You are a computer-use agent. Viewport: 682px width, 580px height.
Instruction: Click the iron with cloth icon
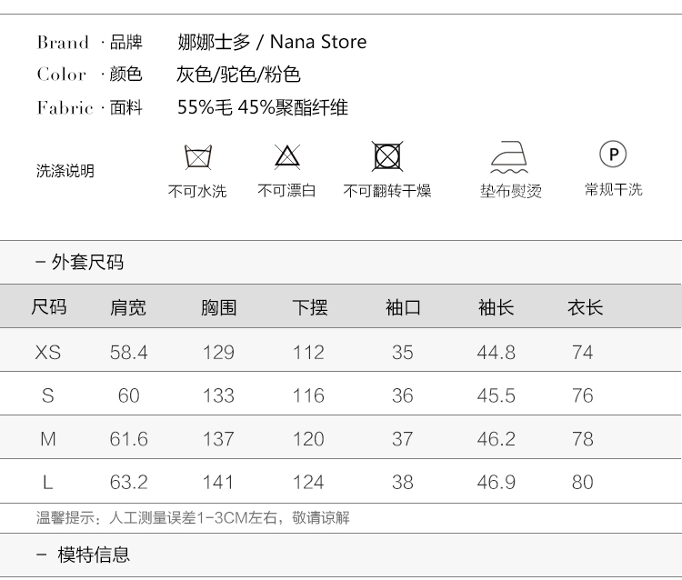pyautogui.click(x=510, y=157)
